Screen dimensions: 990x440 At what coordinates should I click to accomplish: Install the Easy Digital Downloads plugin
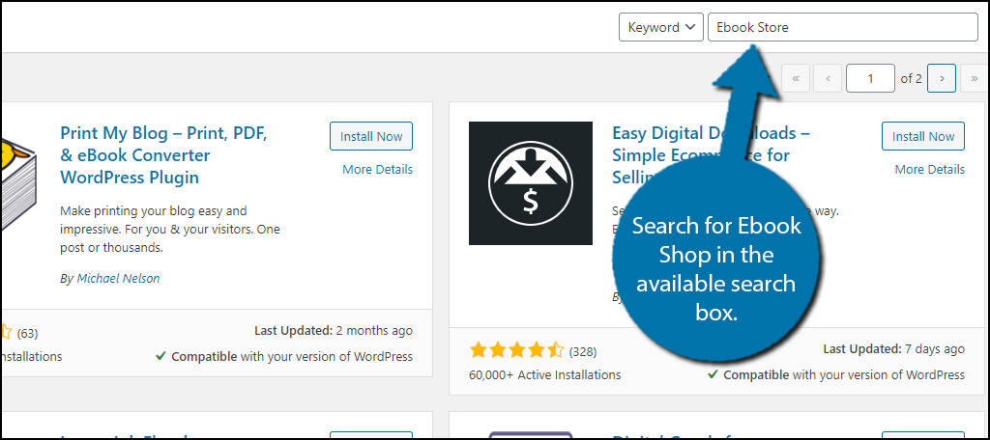[922, 136]
